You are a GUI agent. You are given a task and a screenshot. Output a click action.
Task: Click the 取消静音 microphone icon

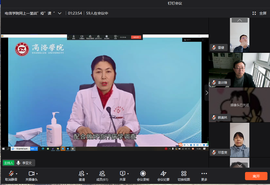click(11, 174)
